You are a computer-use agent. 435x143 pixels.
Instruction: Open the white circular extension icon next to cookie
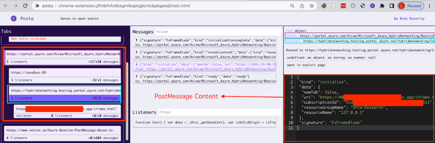[333, 6]
